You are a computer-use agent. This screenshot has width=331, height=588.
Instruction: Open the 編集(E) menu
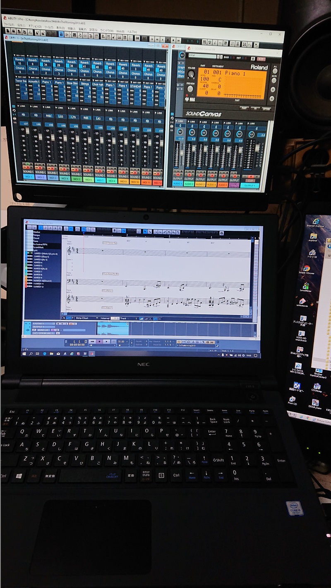tap(22, 25)
